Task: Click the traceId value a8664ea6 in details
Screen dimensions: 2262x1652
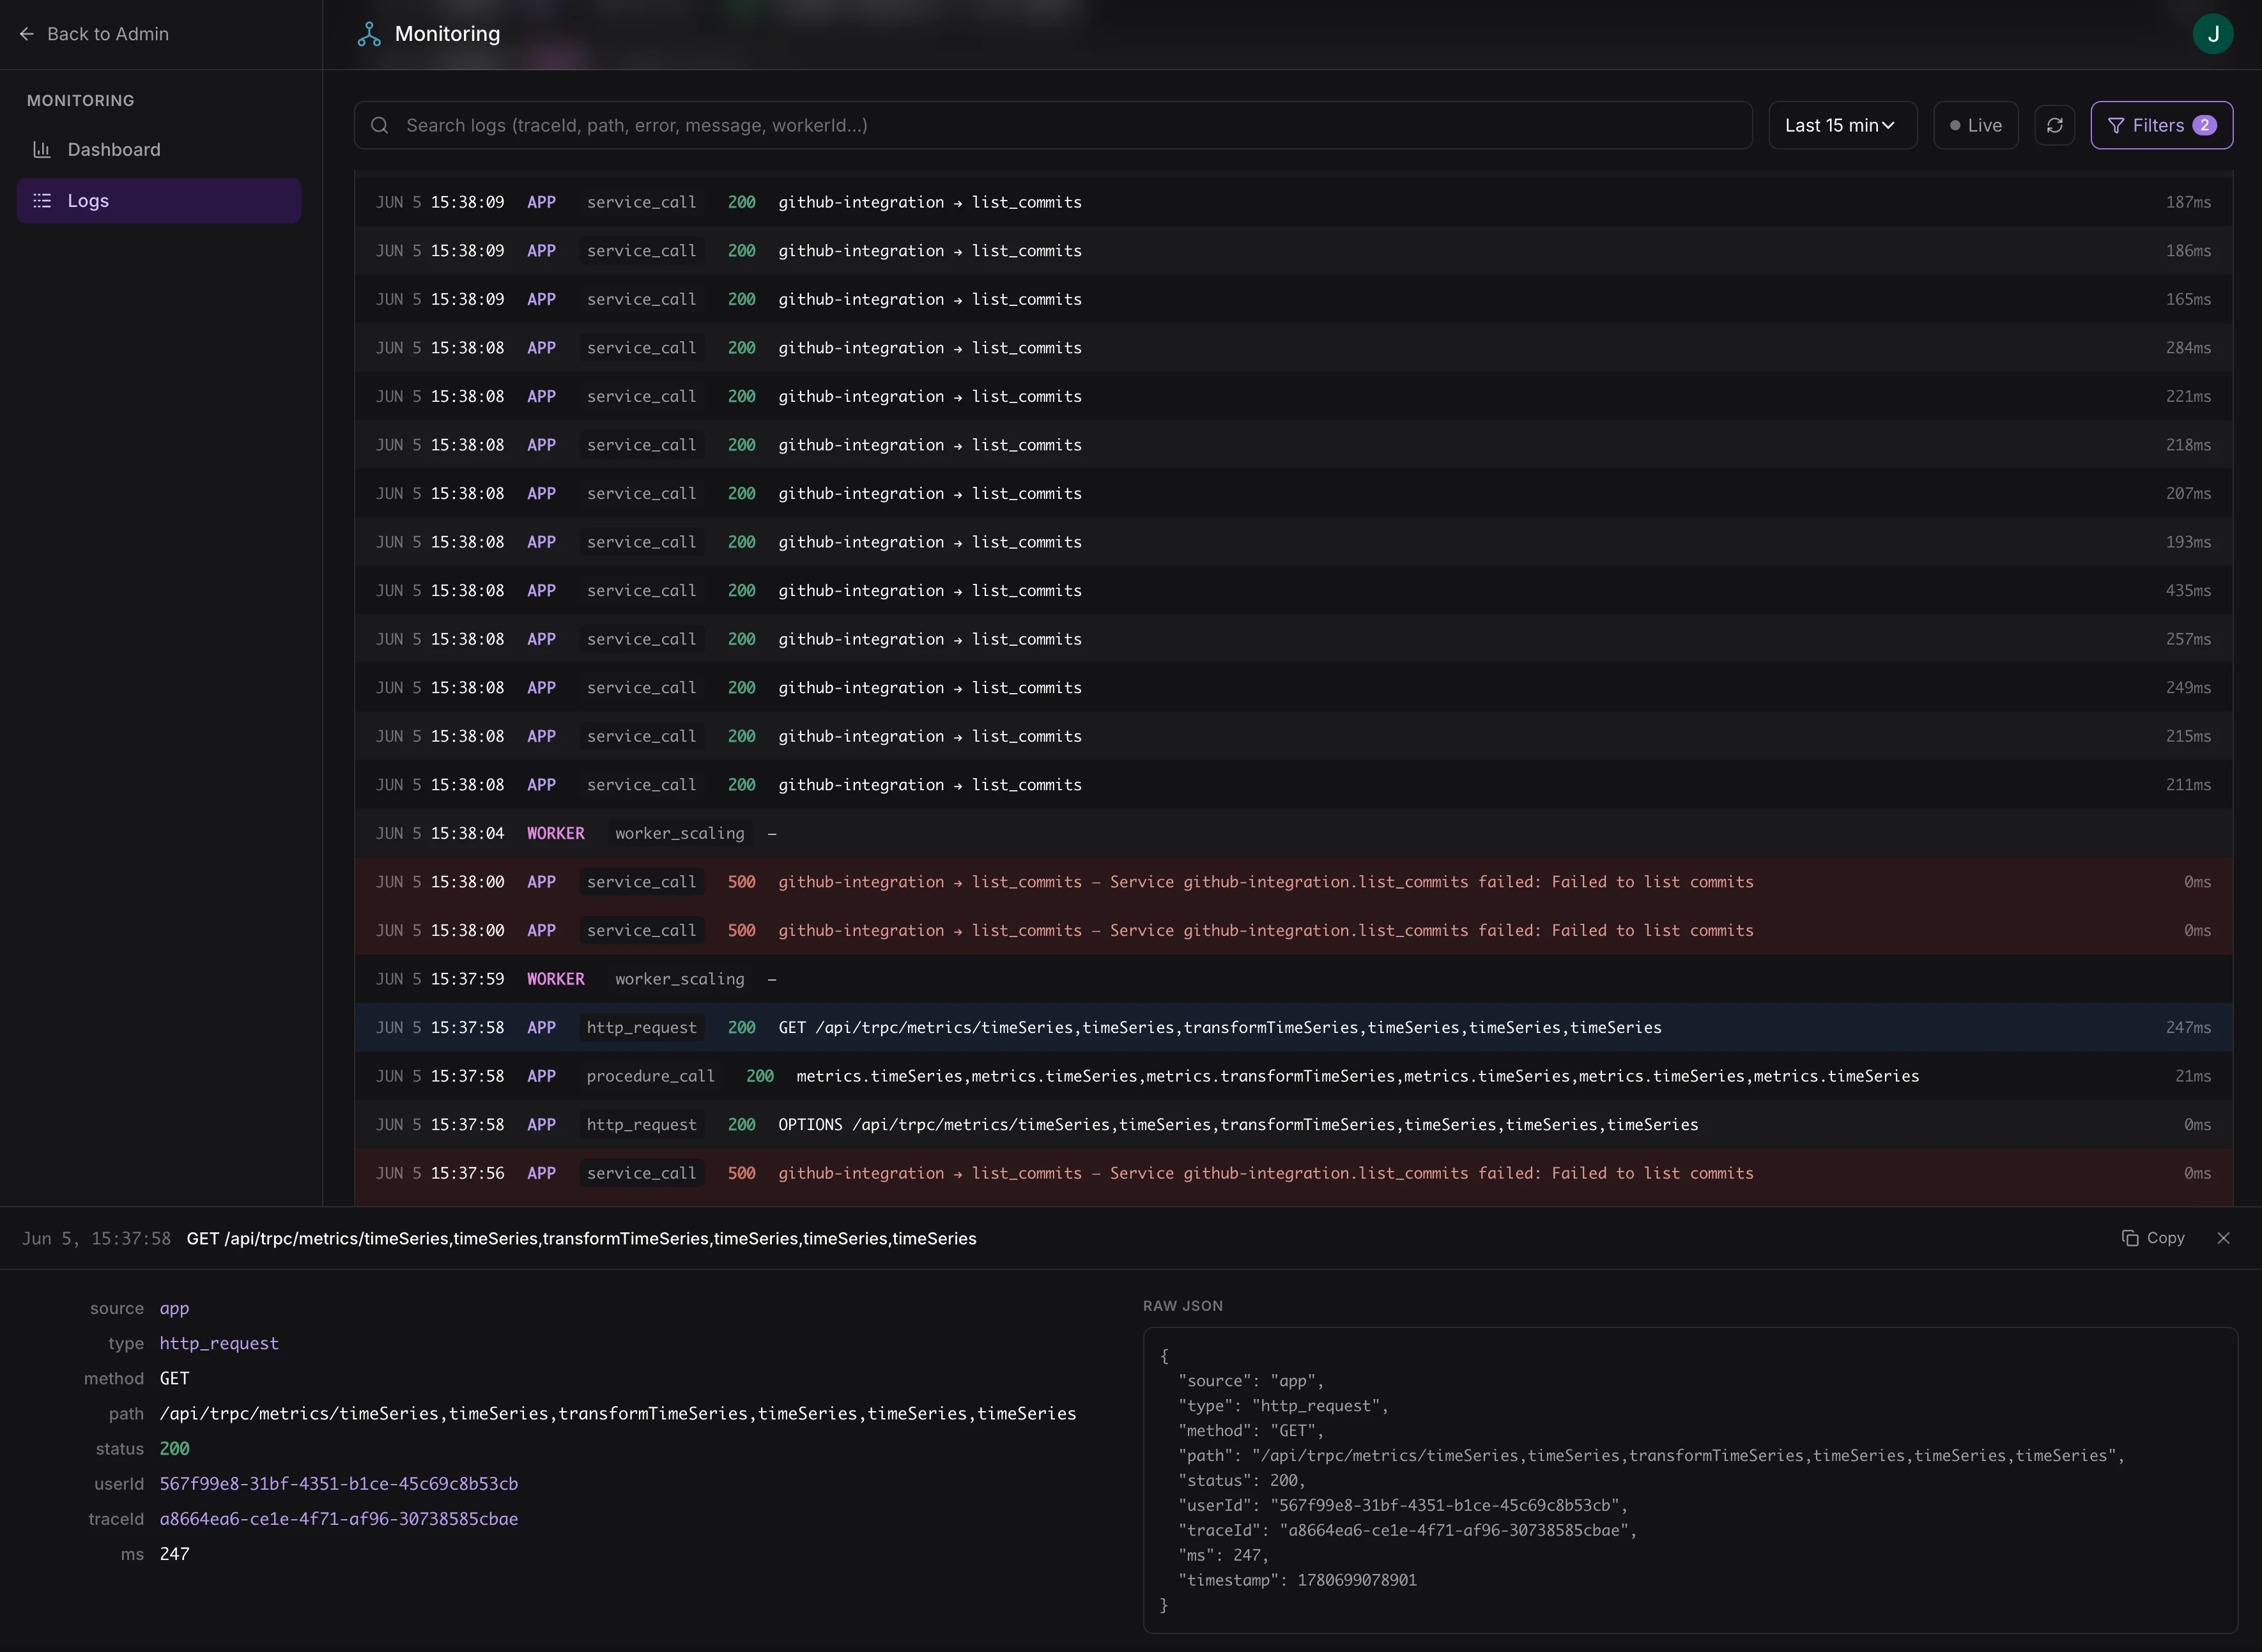Action: (339, 1519)
